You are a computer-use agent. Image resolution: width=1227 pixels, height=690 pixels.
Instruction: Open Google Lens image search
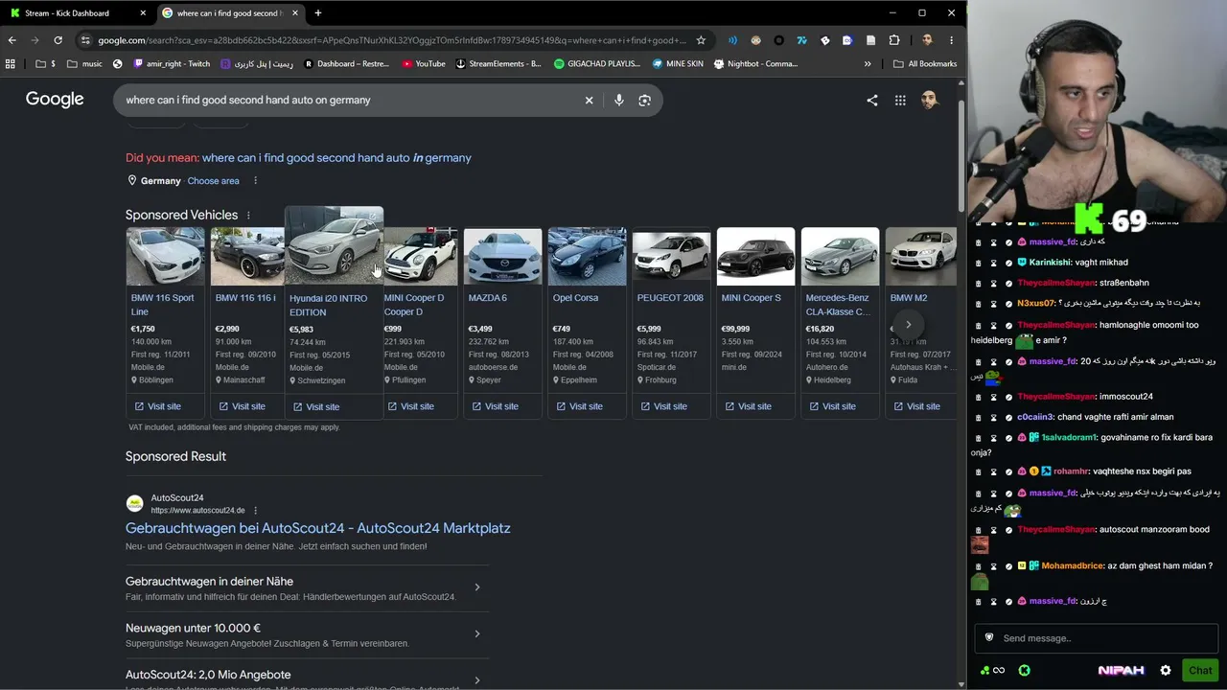[645, 100]
